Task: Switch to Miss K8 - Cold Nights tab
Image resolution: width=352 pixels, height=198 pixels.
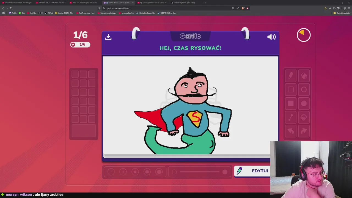Action: pos(85,3)
